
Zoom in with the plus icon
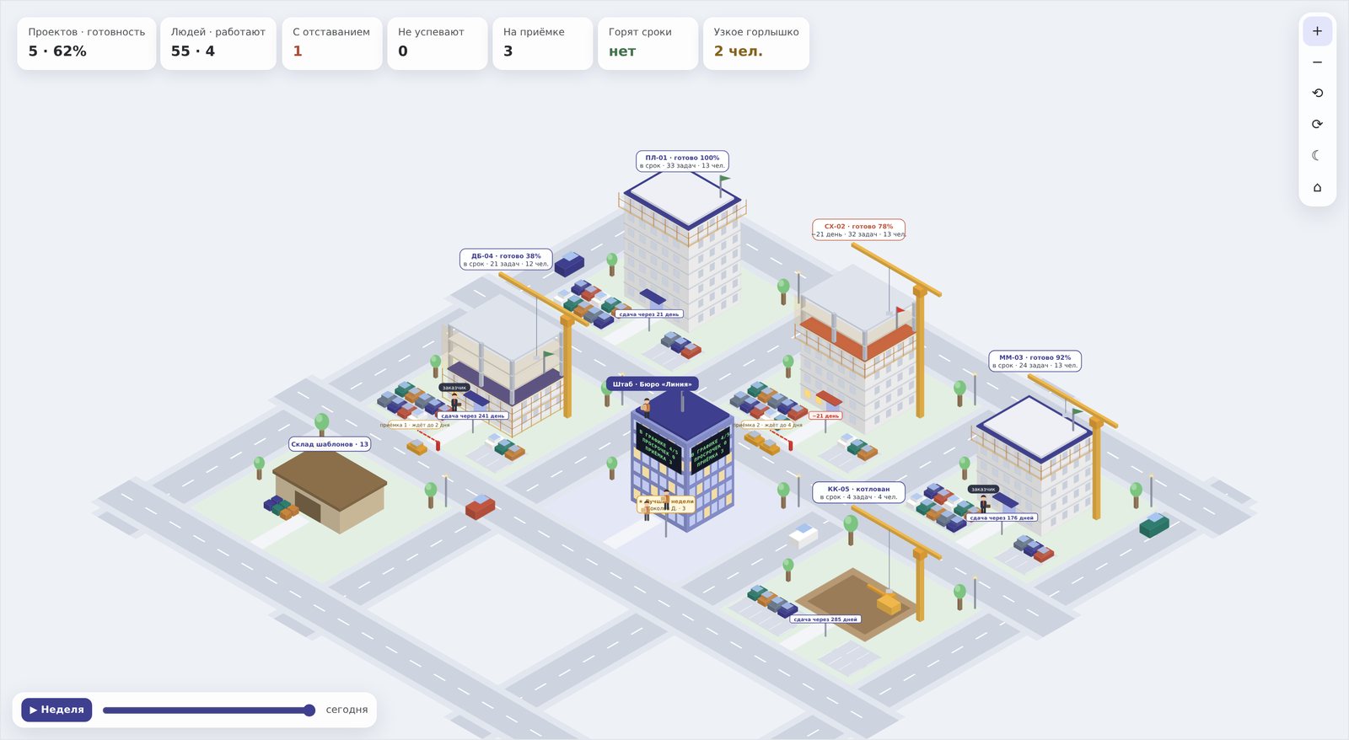[x=1317, y=31]
